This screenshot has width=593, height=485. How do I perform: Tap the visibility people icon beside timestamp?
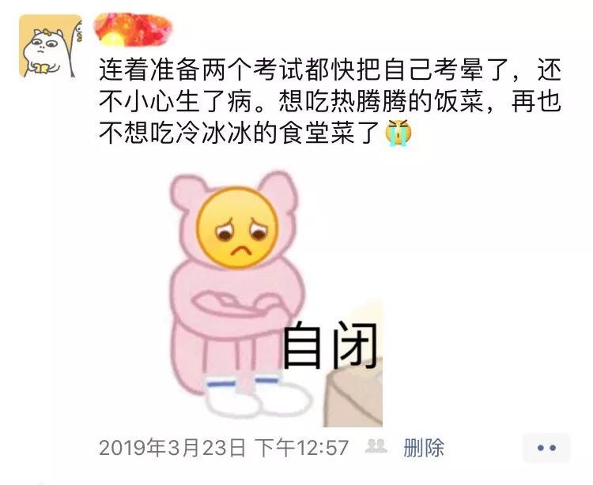(x=376, y=446)
